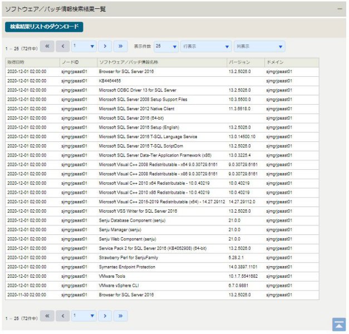349x334 pixels.
Task: Select the VMware vSphere CLI entry
Action: click(x=119, y=286)
